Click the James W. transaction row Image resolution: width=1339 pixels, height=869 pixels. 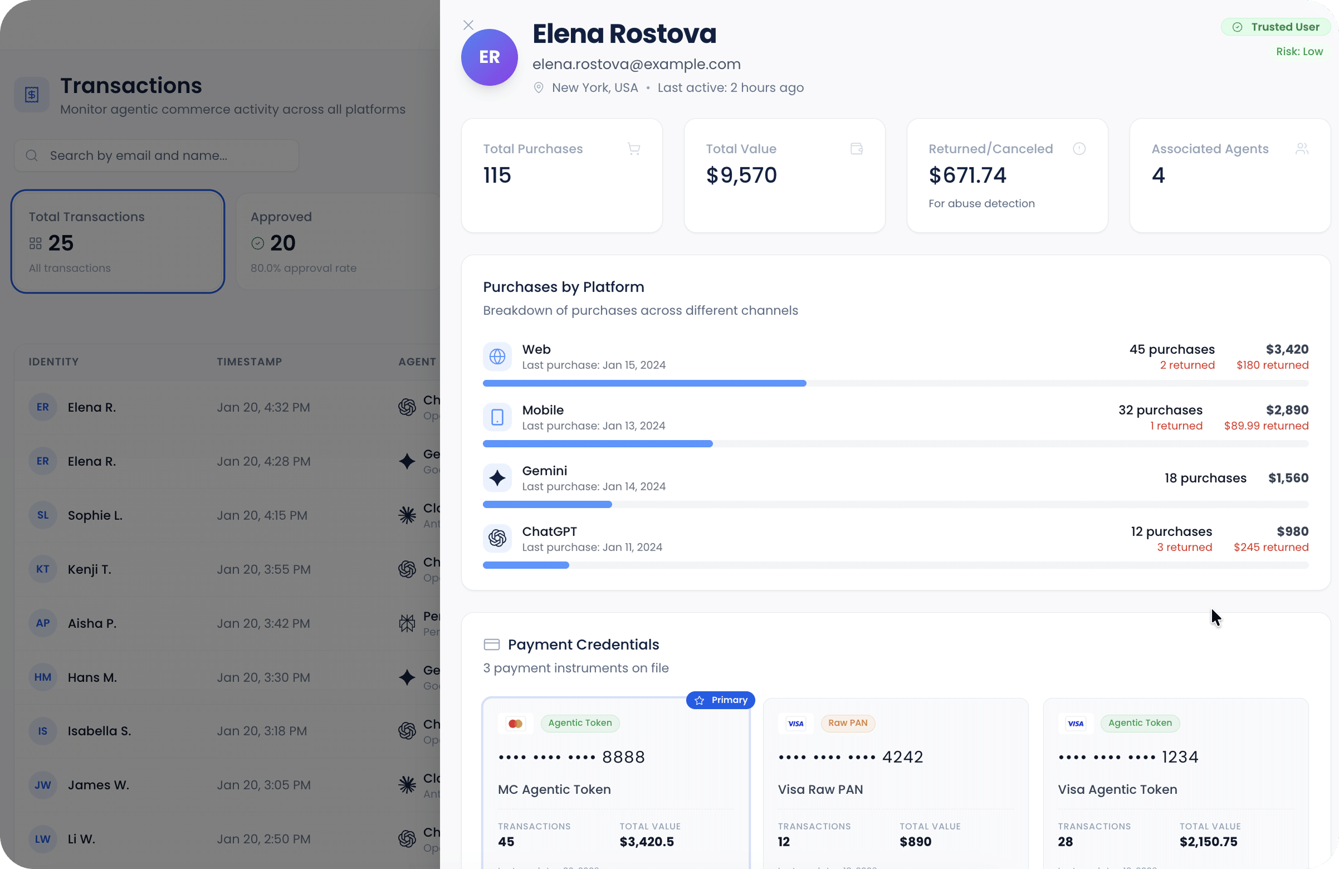(x=227, y=785)
